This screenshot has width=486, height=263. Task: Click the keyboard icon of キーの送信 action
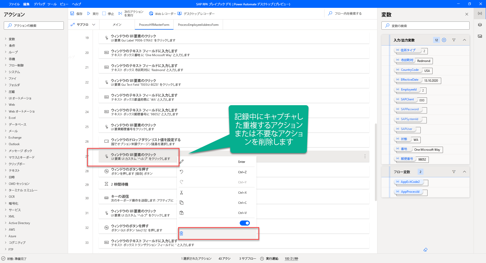[x=107, y=198]
